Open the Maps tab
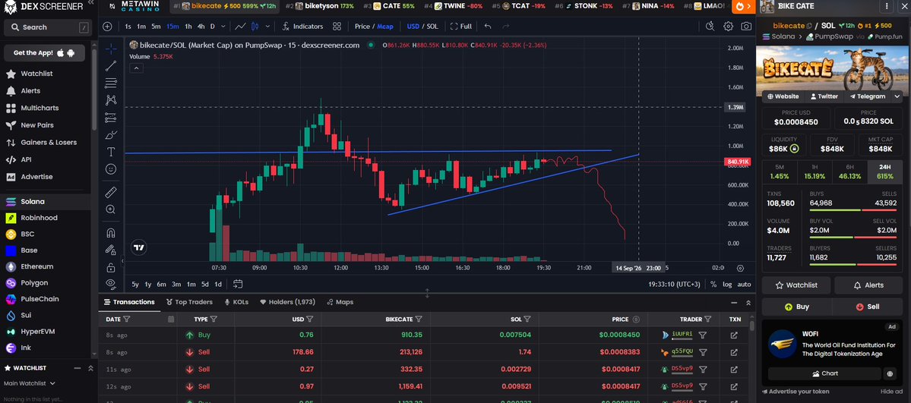Viewport: 911px width, 403px height. pyautogui.click(x=340, y=302)
